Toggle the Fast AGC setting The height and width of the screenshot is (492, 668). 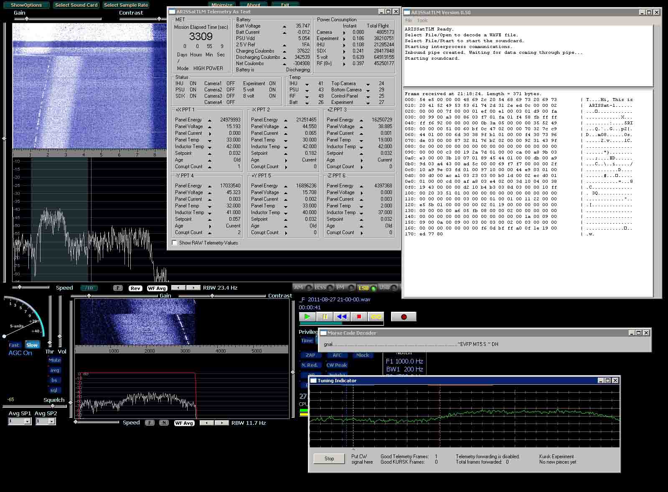(x=14, y=345)
